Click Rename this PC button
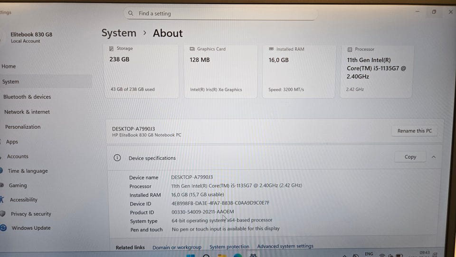This screenshot has height=257, width=456. 414,131
